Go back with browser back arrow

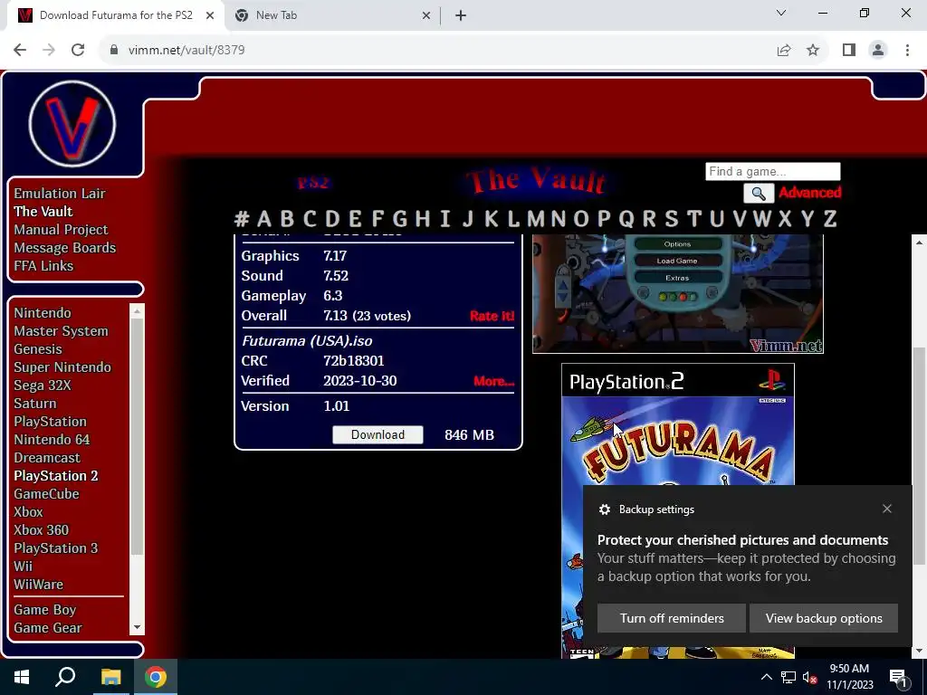(20, 51)
